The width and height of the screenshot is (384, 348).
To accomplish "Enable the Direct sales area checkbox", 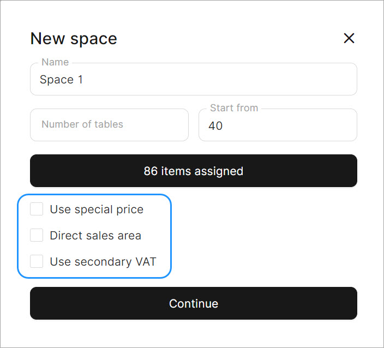I will pos(37,236).
